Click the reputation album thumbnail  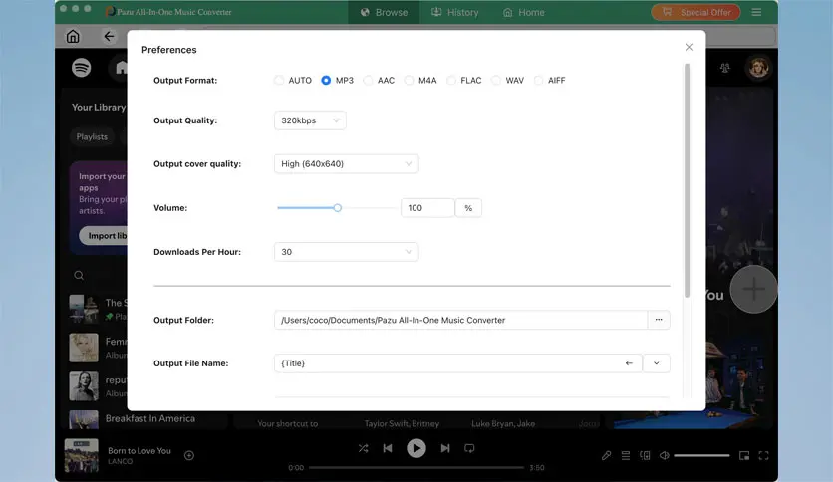(84, 386)
